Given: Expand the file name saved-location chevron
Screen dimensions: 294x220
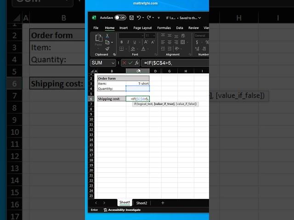Looking at the screenshot, I should click(200, 18).
